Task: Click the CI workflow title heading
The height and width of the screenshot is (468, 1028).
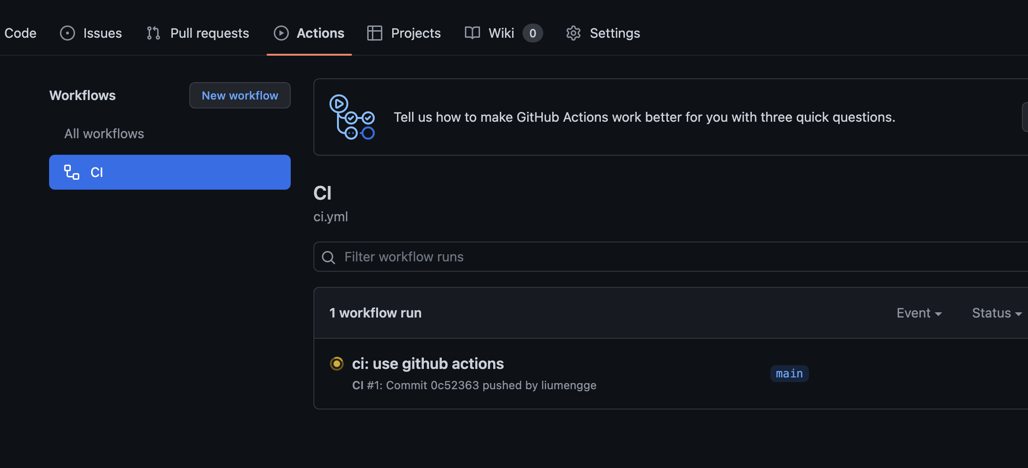Action: (322, 193)
